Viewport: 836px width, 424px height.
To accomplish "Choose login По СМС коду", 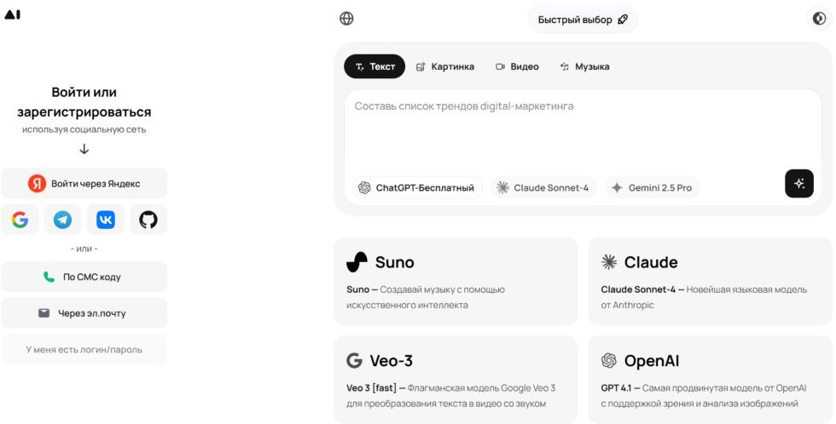I will click(x=84, y=277).
